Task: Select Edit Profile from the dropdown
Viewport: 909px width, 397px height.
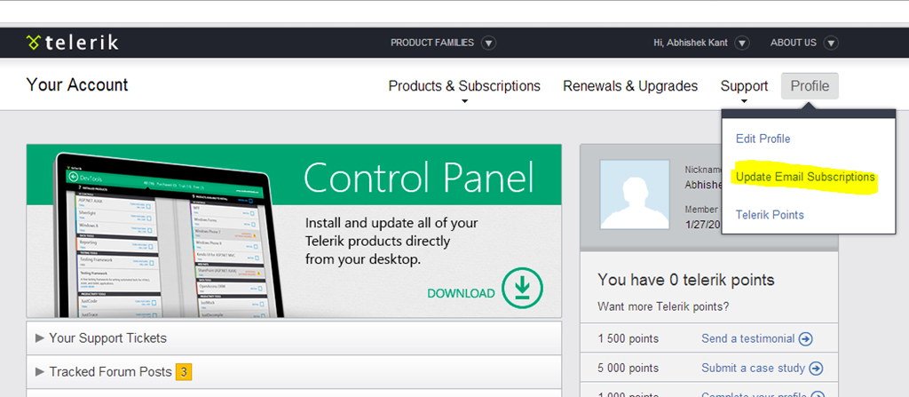Action: tap(763, 139)
